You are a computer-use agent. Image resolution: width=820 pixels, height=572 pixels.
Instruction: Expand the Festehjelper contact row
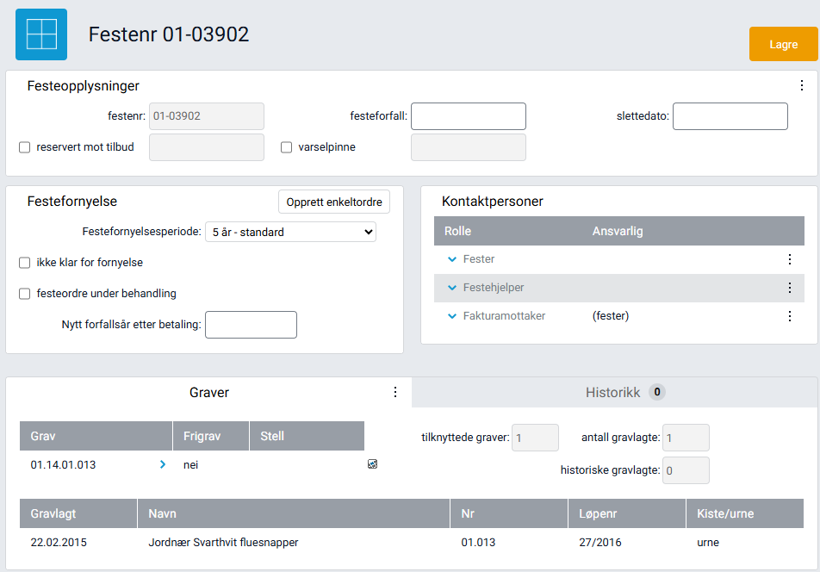click(x=451, y=288)
